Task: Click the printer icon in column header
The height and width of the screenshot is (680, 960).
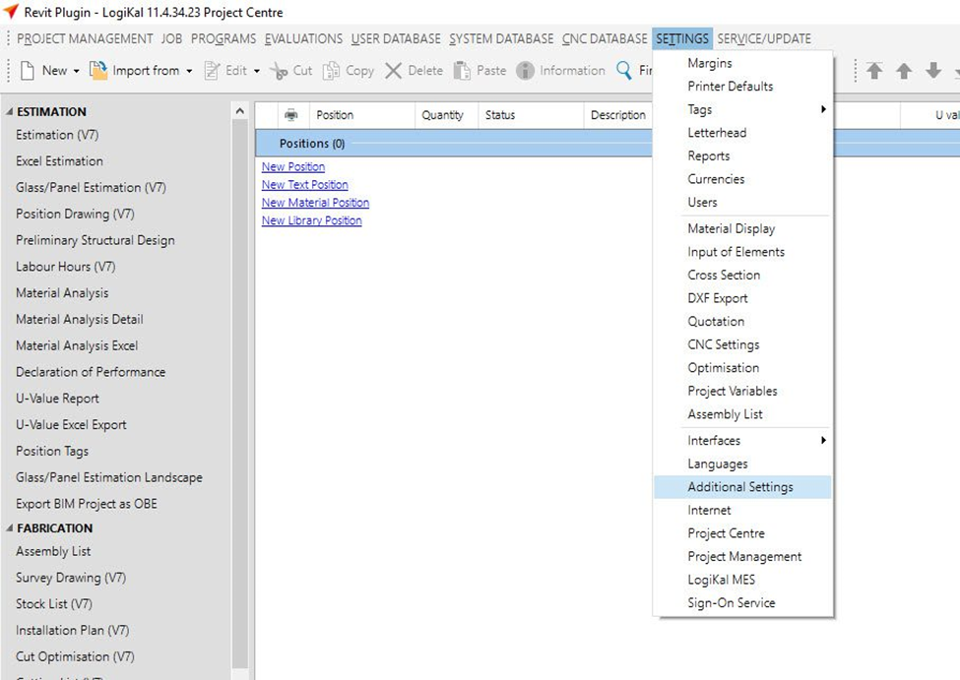Action: (x=291, y=115)
